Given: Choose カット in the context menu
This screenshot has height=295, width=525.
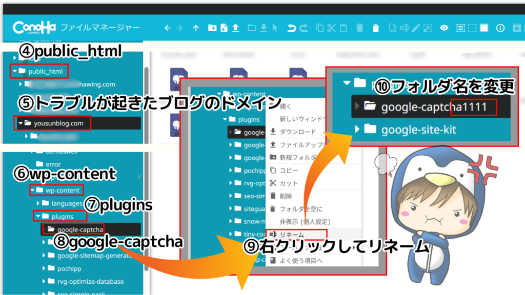Looking at the screenshot, I should pos(289,183).
